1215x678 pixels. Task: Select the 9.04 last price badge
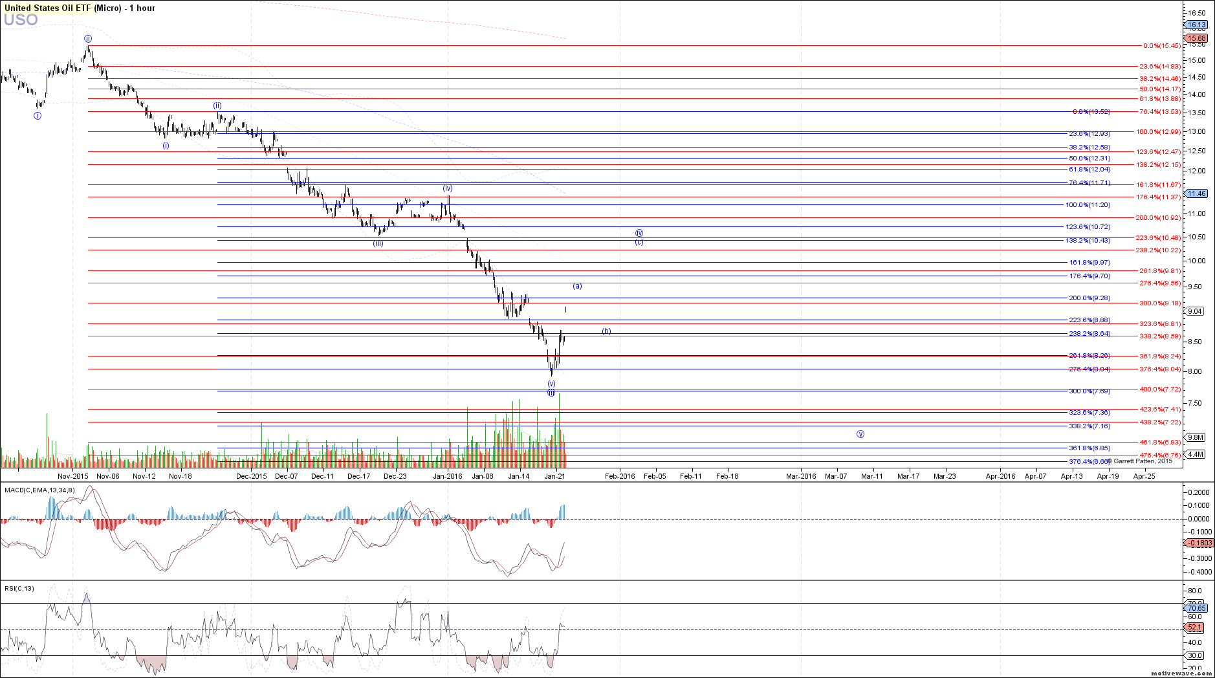[x=1196, y=311]
